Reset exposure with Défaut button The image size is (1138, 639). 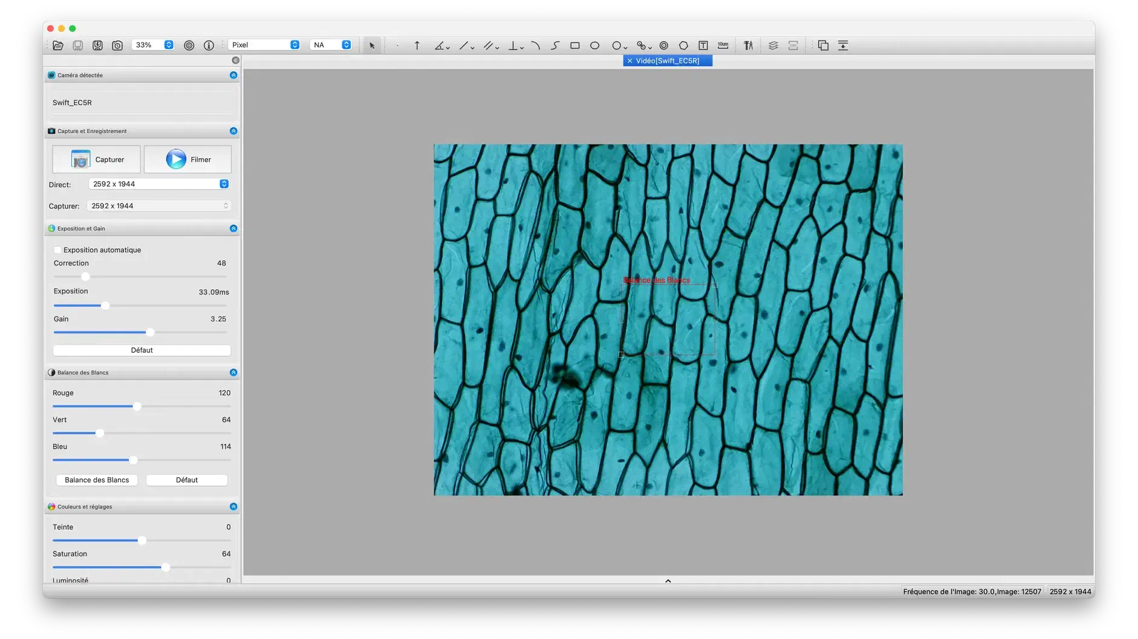(142, 350)
